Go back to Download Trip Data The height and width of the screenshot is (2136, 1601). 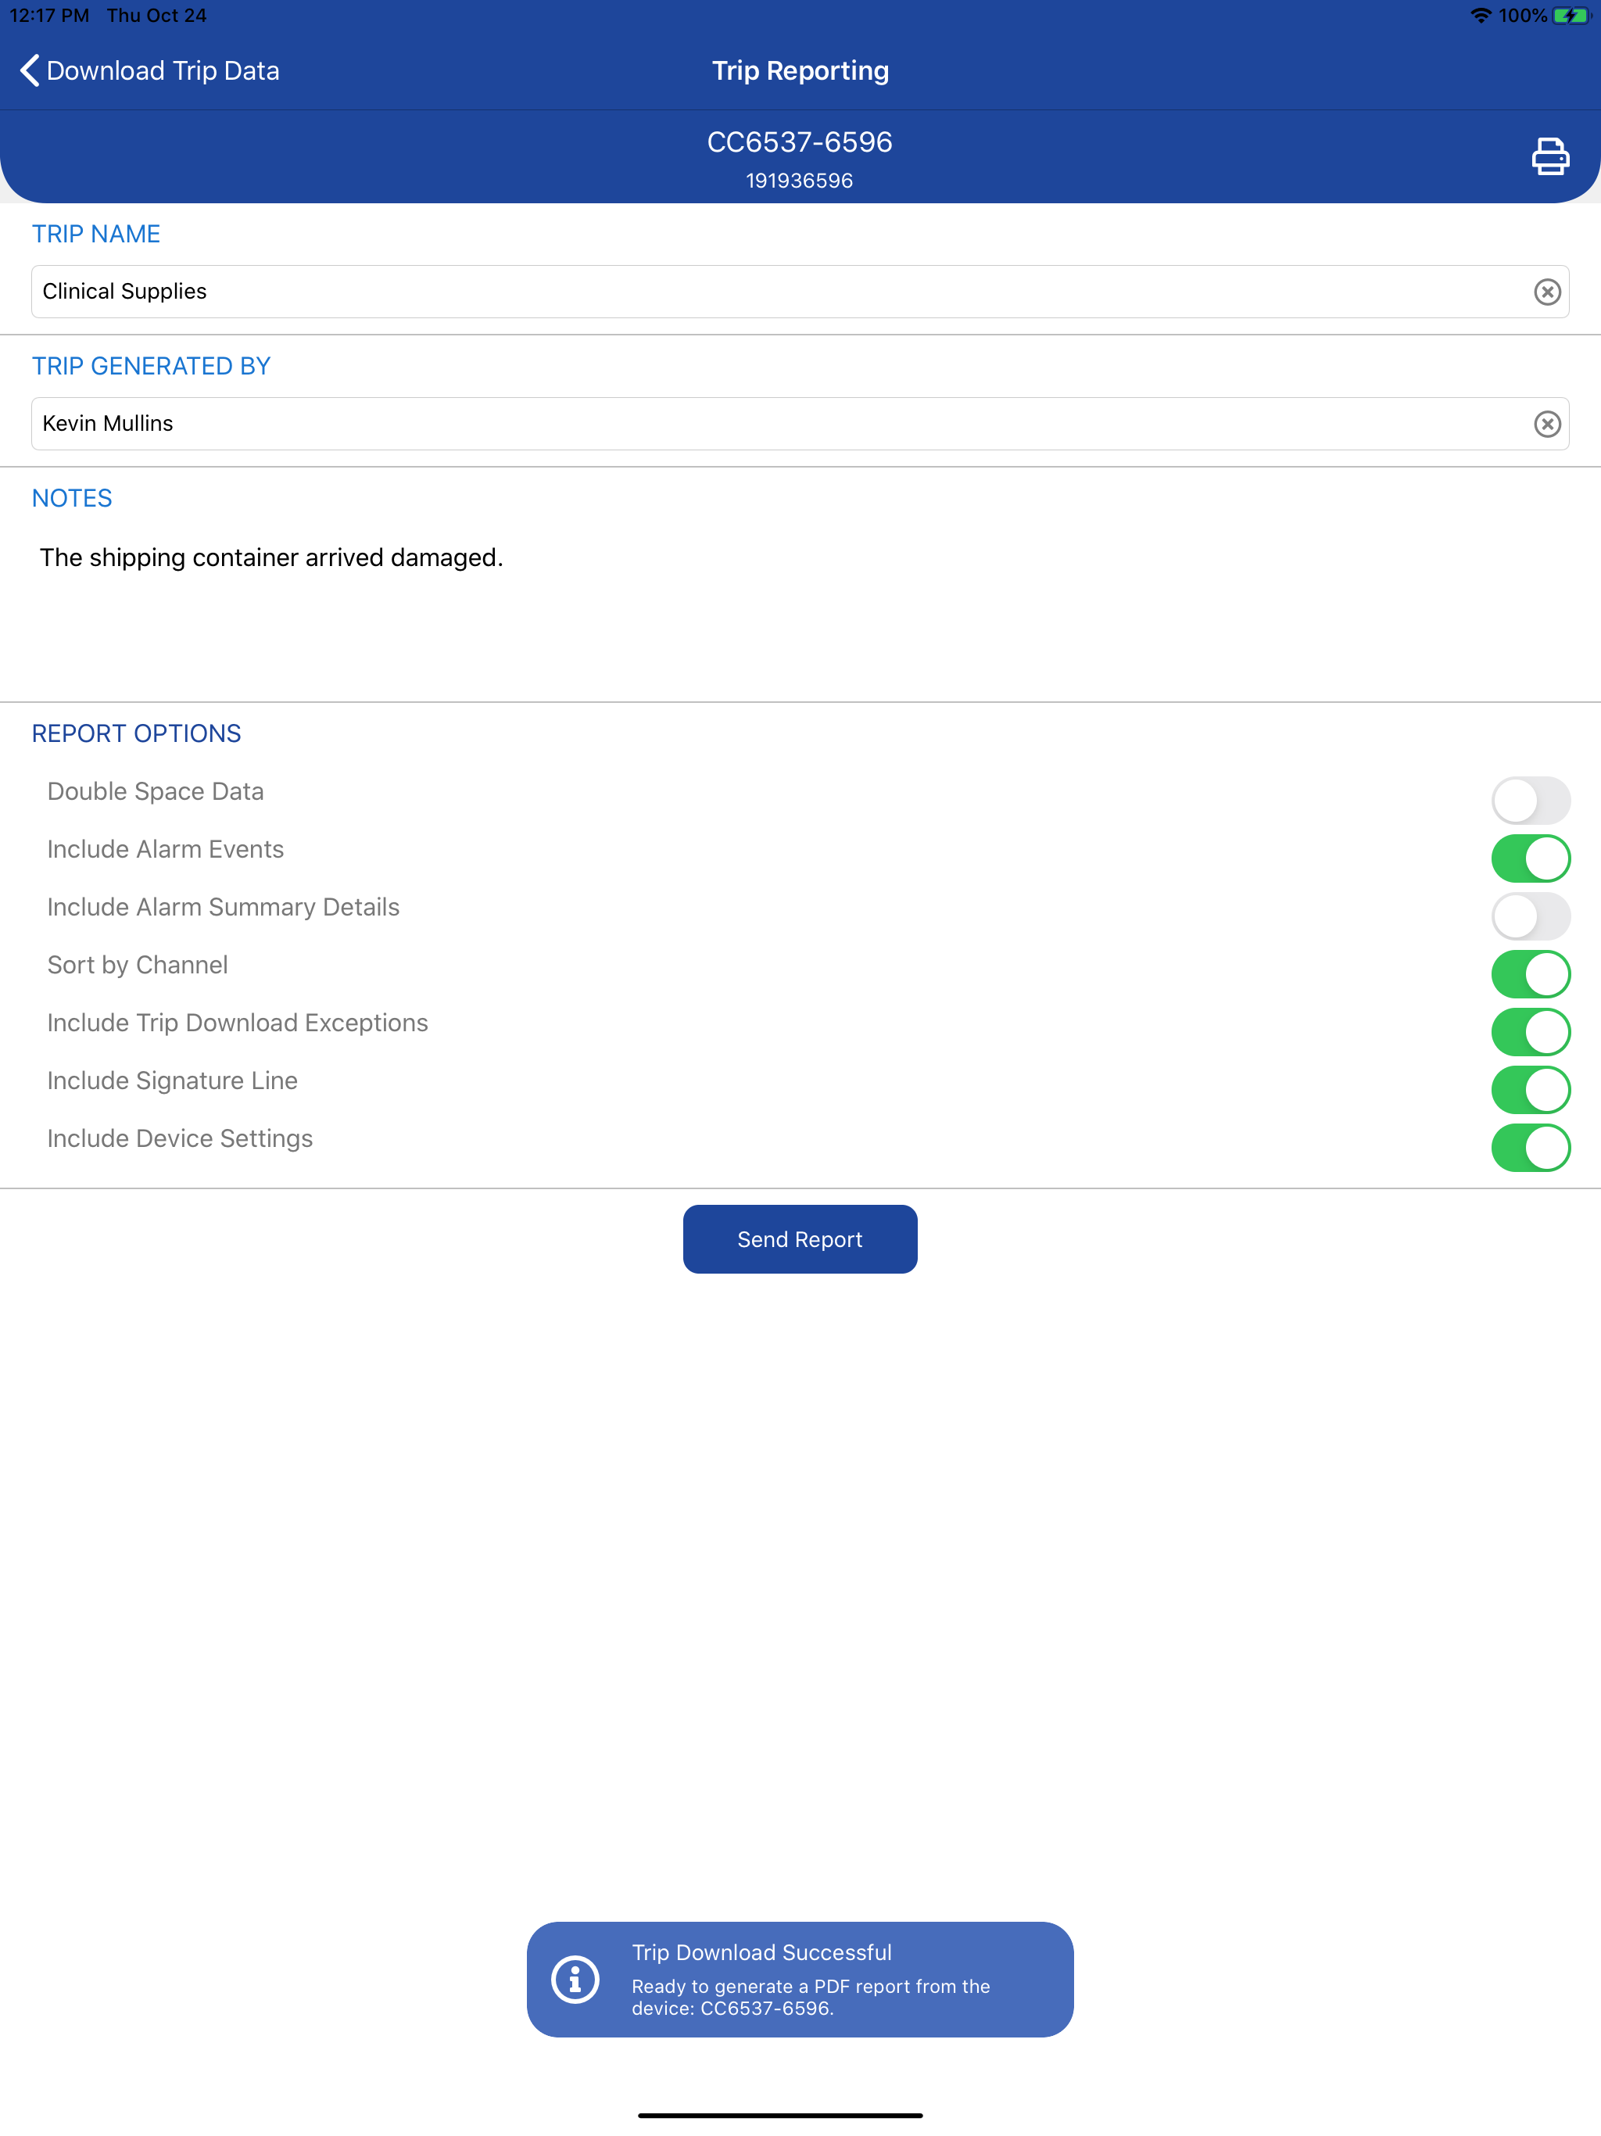149,70
